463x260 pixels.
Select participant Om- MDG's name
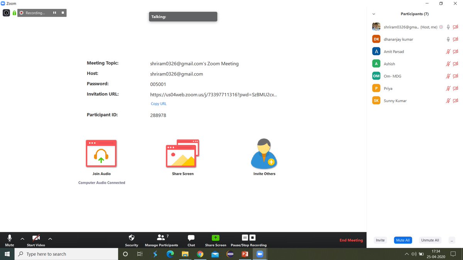pyautogui.click(x=392, y=76)
